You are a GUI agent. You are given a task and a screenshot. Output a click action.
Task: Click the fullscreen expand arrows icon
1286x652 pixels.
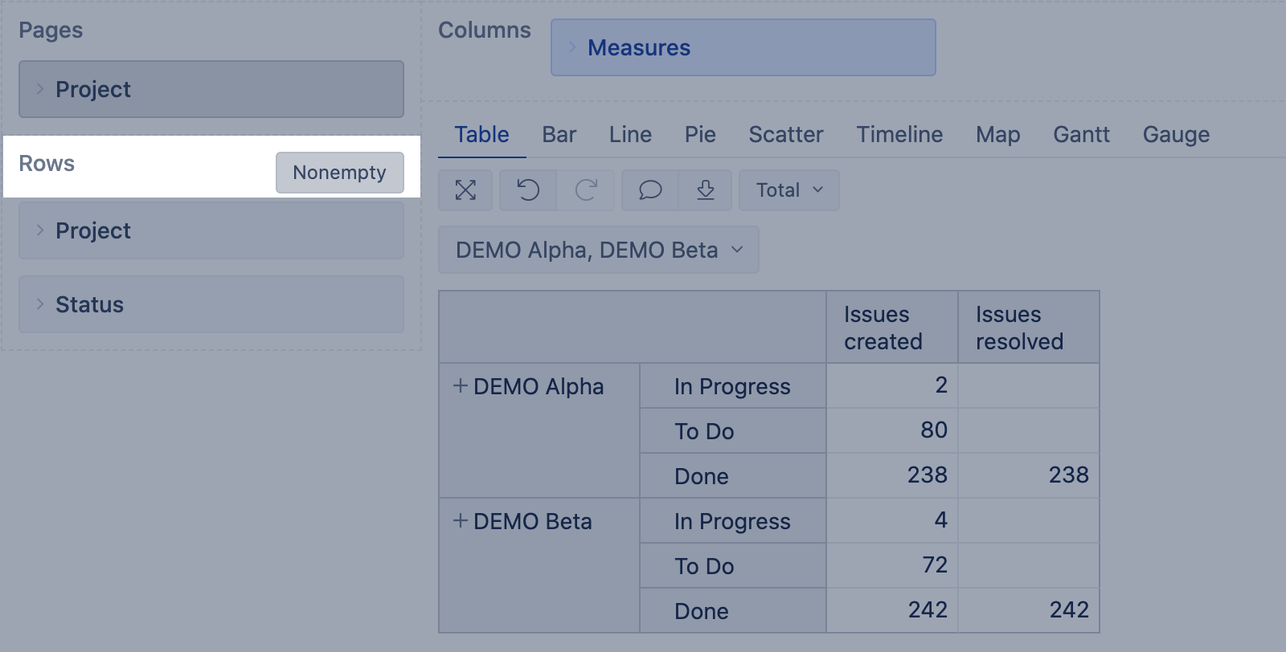point(465,190)
